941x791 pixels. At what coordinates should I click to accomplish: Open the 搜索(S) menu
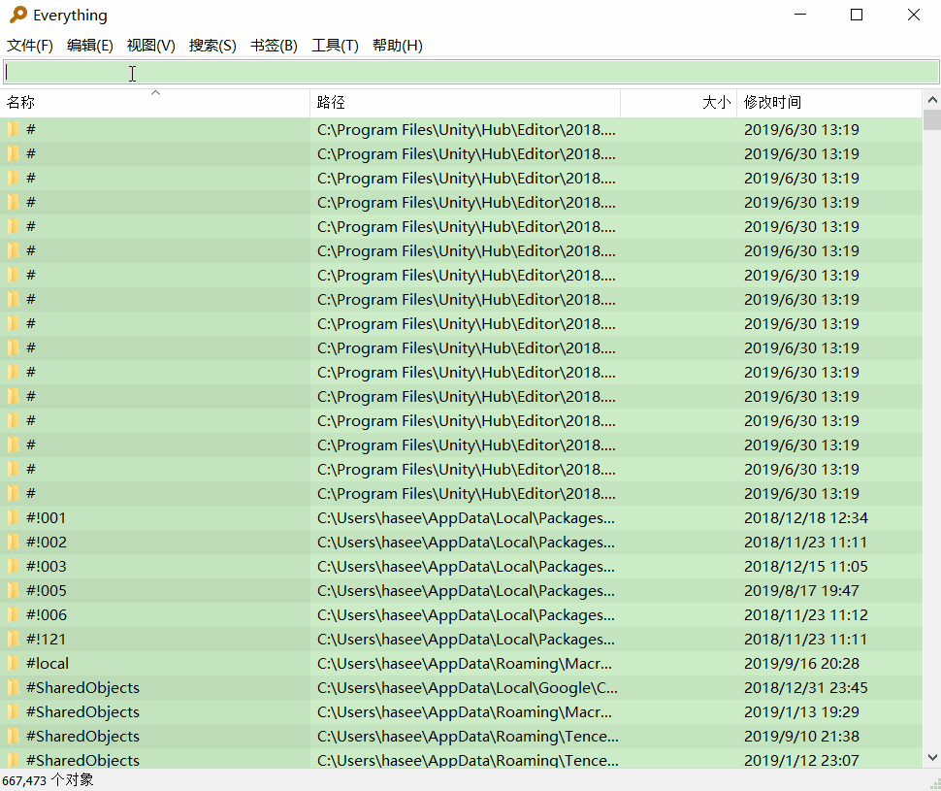pos(212,46)
